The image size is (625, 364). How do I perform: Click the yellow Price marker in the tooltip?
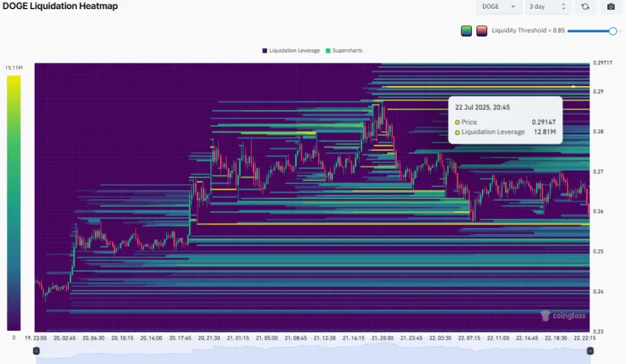click(458, 122)
